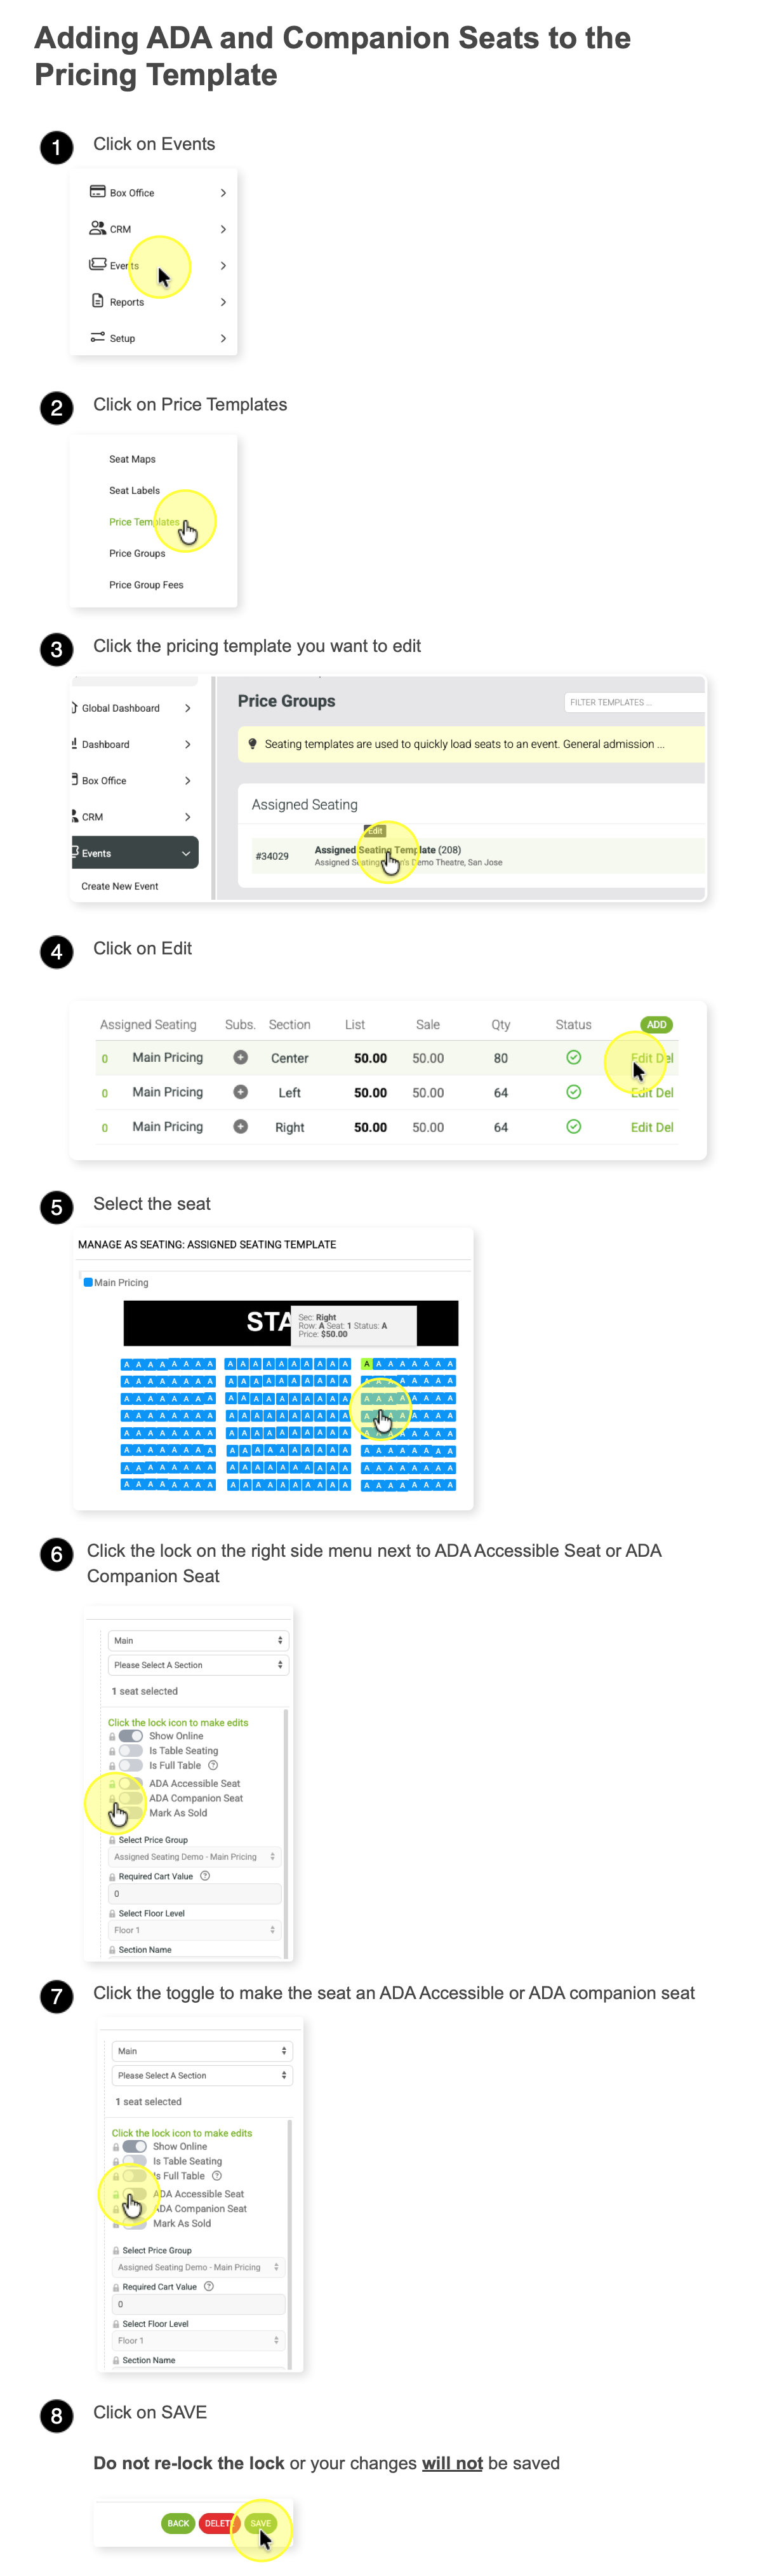Click the lightbulb icon in the seating templates notice

click(253, 744)
